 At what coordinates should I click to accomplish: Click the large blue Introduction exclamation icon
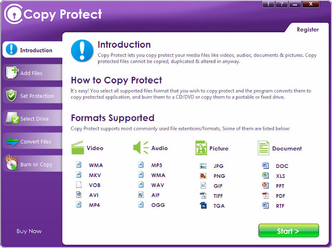tap(82, 51)
